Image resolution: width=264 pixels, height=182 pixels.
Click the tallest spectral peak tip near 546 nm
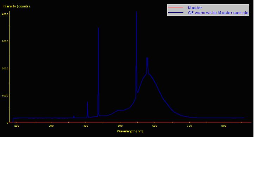pyautogui.click(x=136, y=12)
